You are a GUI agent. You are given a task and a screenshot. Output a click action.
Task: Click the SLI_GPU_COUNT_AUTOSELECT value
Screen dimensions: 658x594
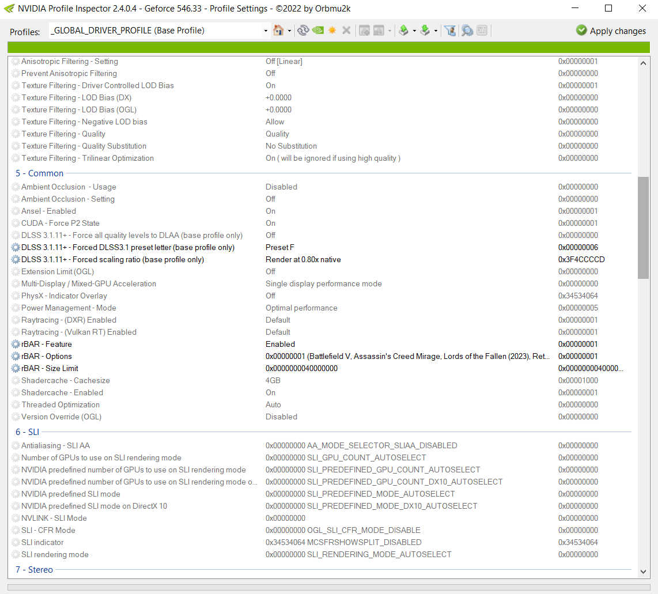[345, 457]
